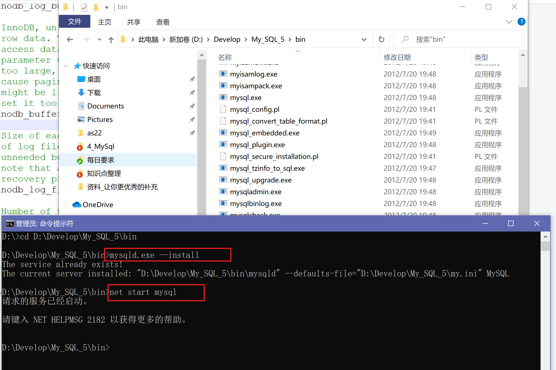556x370 pixels.
Task: Refresh the current folder view
Action: (x=381, y=39)
